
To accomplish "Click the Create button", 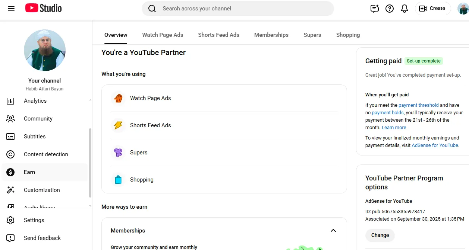I will pos(433,9).
